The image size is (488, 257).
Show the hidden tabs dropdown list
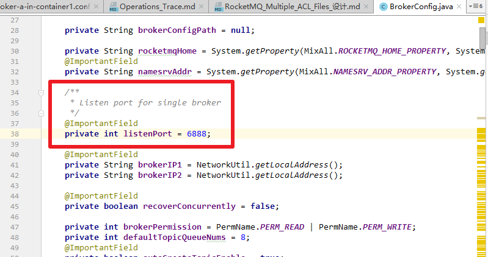click(476, 6)
